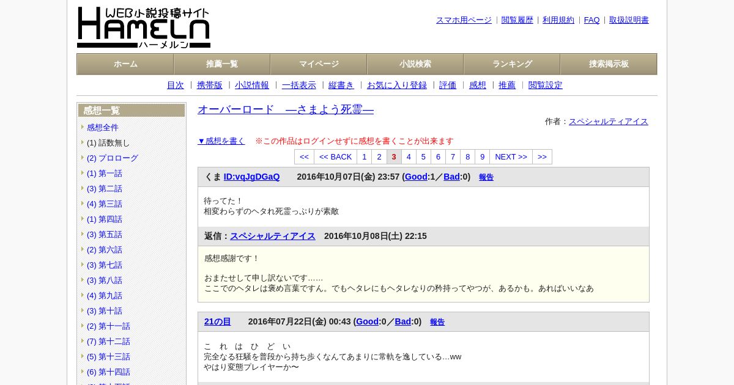This screenshot has width=734, height=385.
Task: Vote Good on くま's comment
Action: point(416,177)
